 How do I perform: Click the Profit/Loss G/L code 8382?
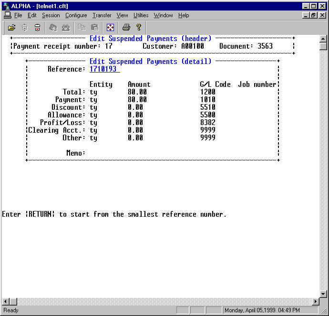point(208,122)
